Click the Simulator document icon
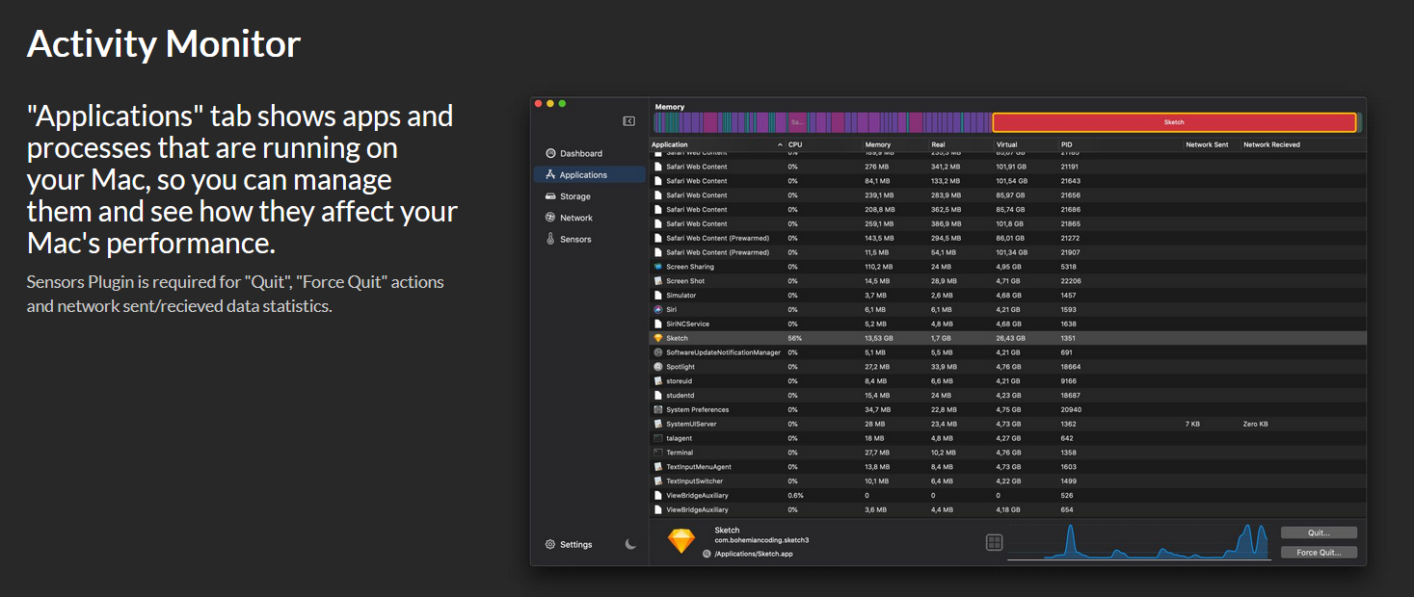 tap(657, 296)
